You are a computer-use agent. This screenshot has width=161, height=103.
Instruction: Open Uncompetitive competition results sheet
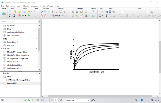click(17, 58)
